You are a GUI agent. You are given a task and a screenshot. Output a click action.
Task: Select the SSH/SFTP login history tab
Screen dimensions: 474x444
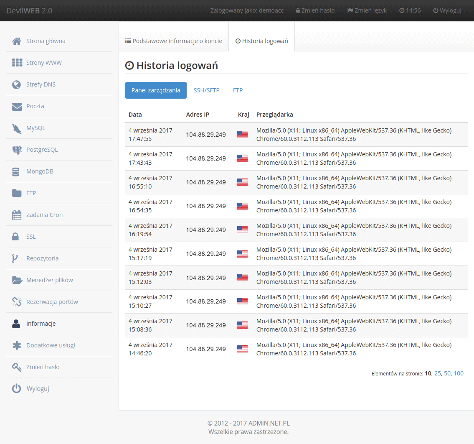(x=206, y=90)
